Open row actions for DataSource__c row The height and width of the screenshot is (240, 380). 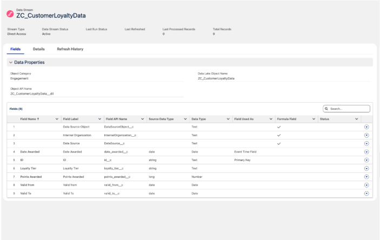pyautogui.click(x=366, y=144)
